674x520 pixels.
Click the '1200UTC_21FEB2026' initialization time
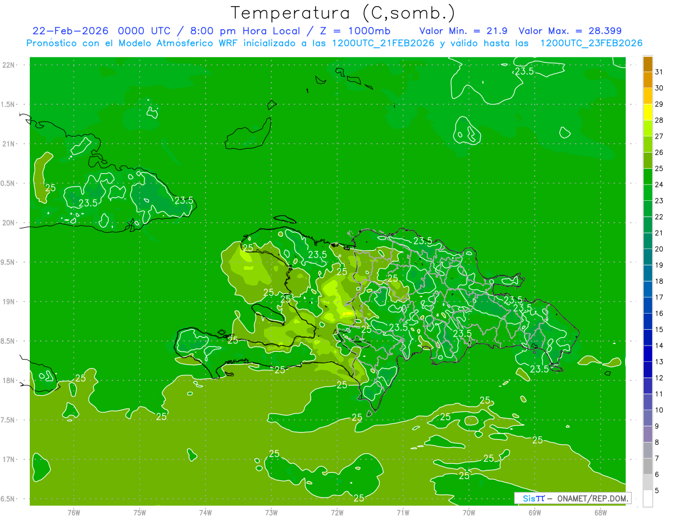(x=383, y=43)
